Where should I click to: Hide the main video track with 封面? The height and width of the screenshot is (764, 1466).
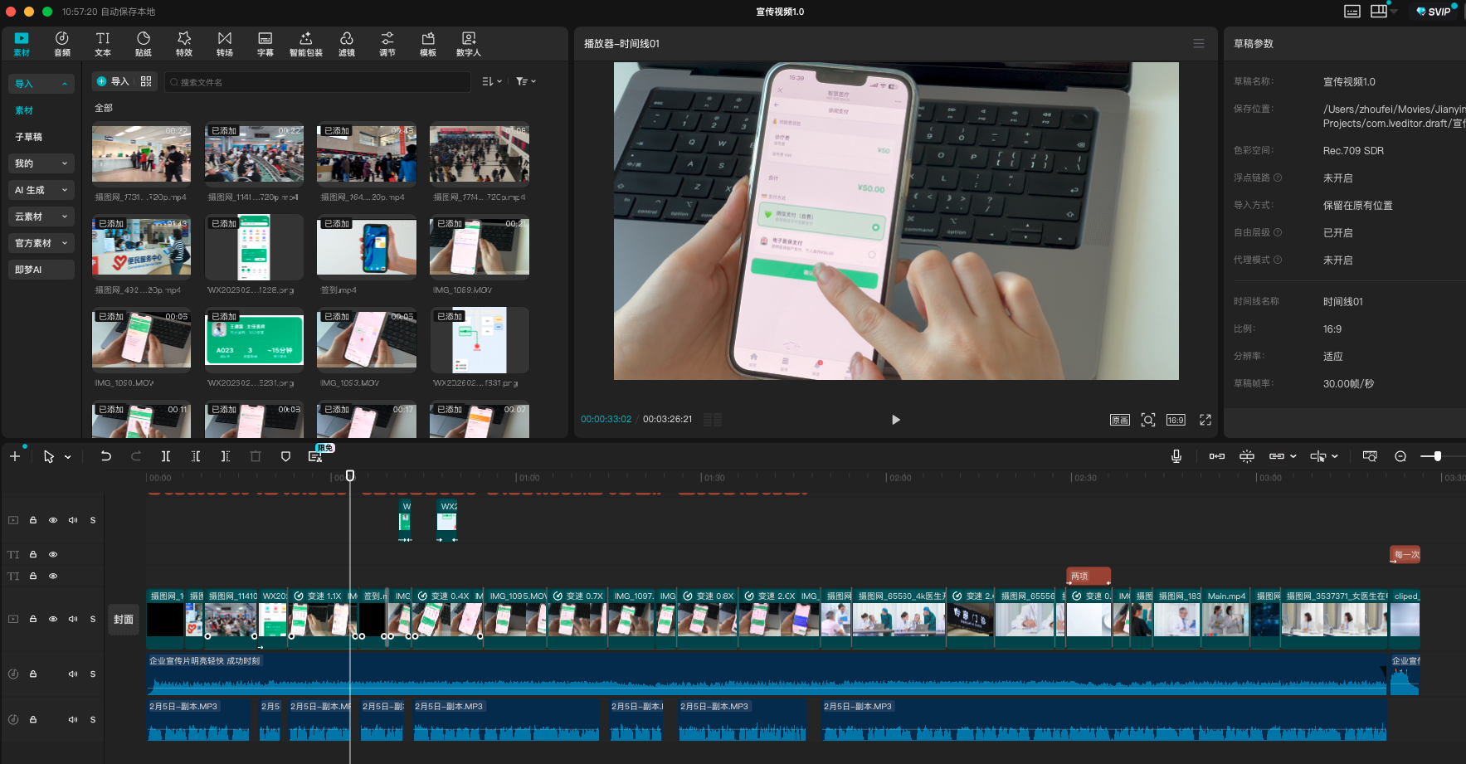pyautogui.click(x=53, y=619)
